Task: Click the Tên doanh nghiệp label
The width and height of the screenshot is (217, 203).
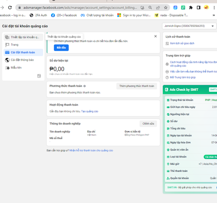Action: pyautogui.click(x=60, y=132)
